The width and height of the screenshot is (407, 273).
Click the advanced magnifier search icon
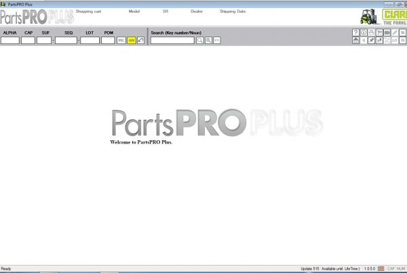click(208, 41)
